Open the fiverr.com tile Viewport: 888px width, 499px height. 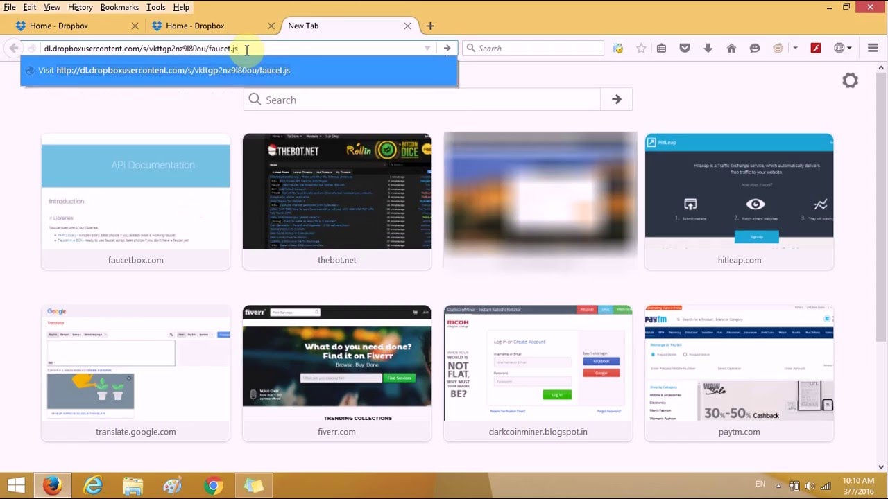[x=336, y=373]
